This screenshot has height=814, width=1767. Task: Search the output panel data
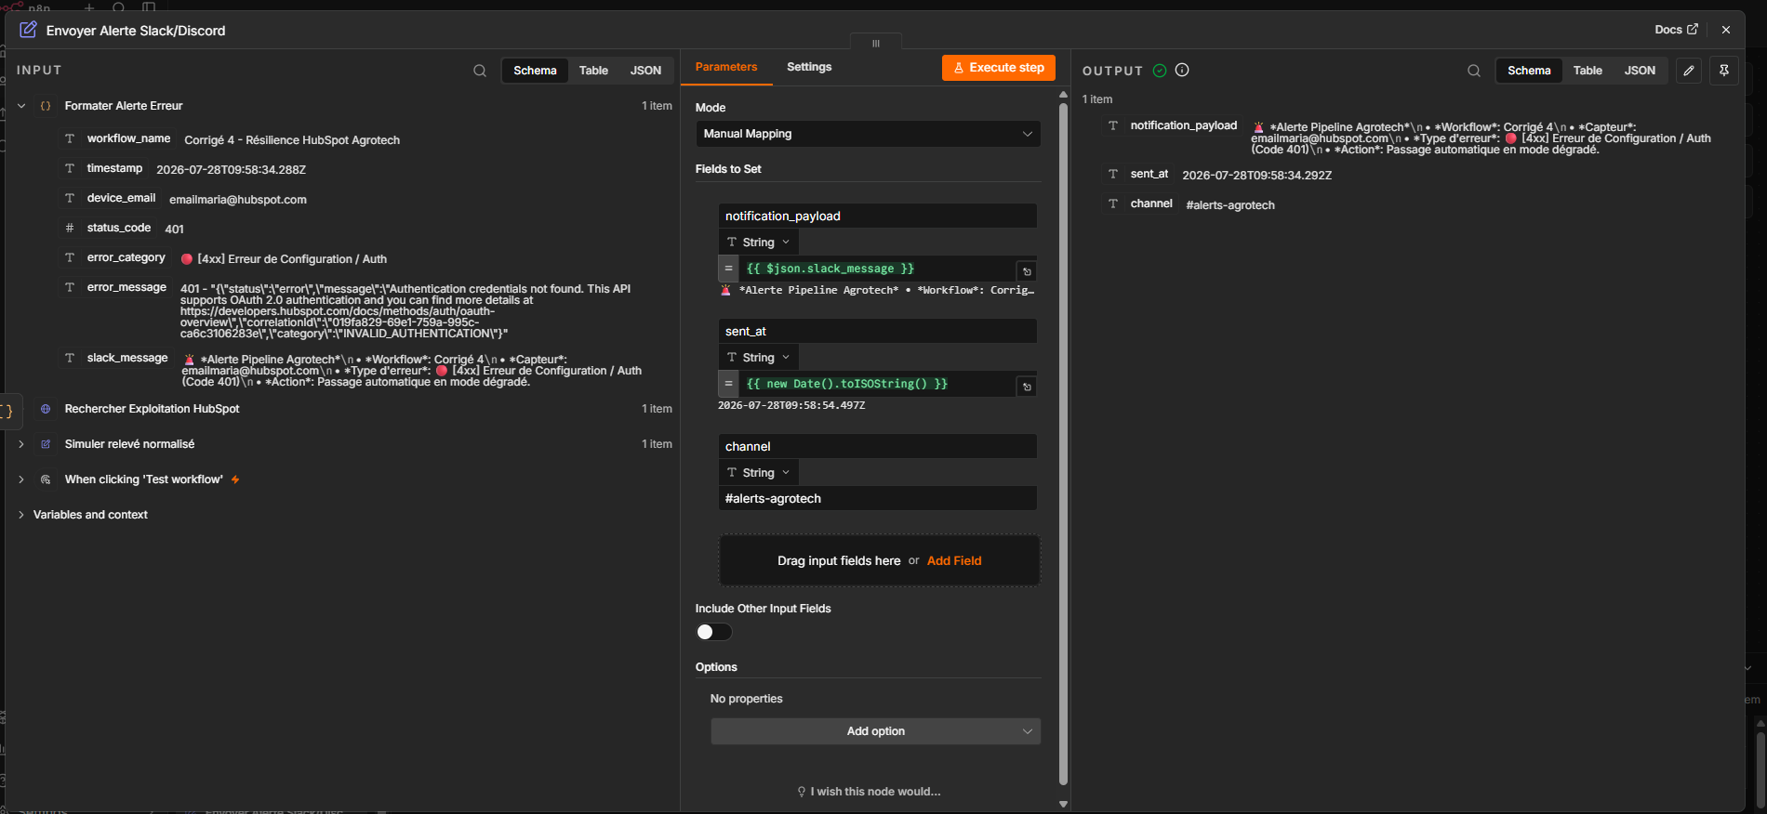coord(1474,71)
